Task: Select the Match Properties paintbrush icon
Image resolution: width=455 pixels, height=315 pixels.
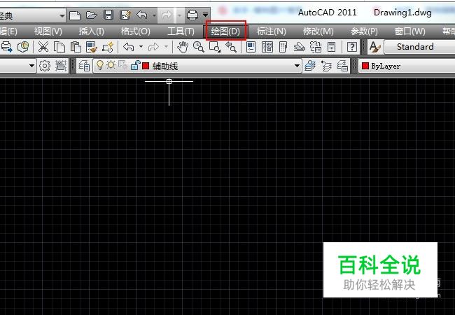Action: point(92,47)
